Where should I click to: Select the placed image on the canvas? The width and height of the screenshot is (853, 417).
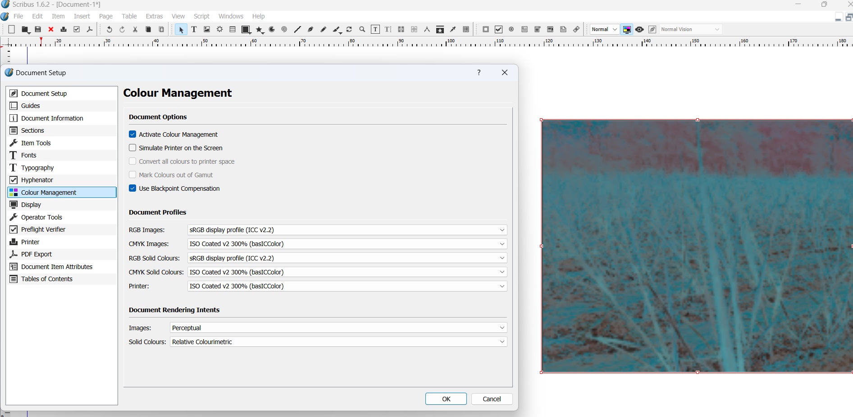(x=697, y=246)
